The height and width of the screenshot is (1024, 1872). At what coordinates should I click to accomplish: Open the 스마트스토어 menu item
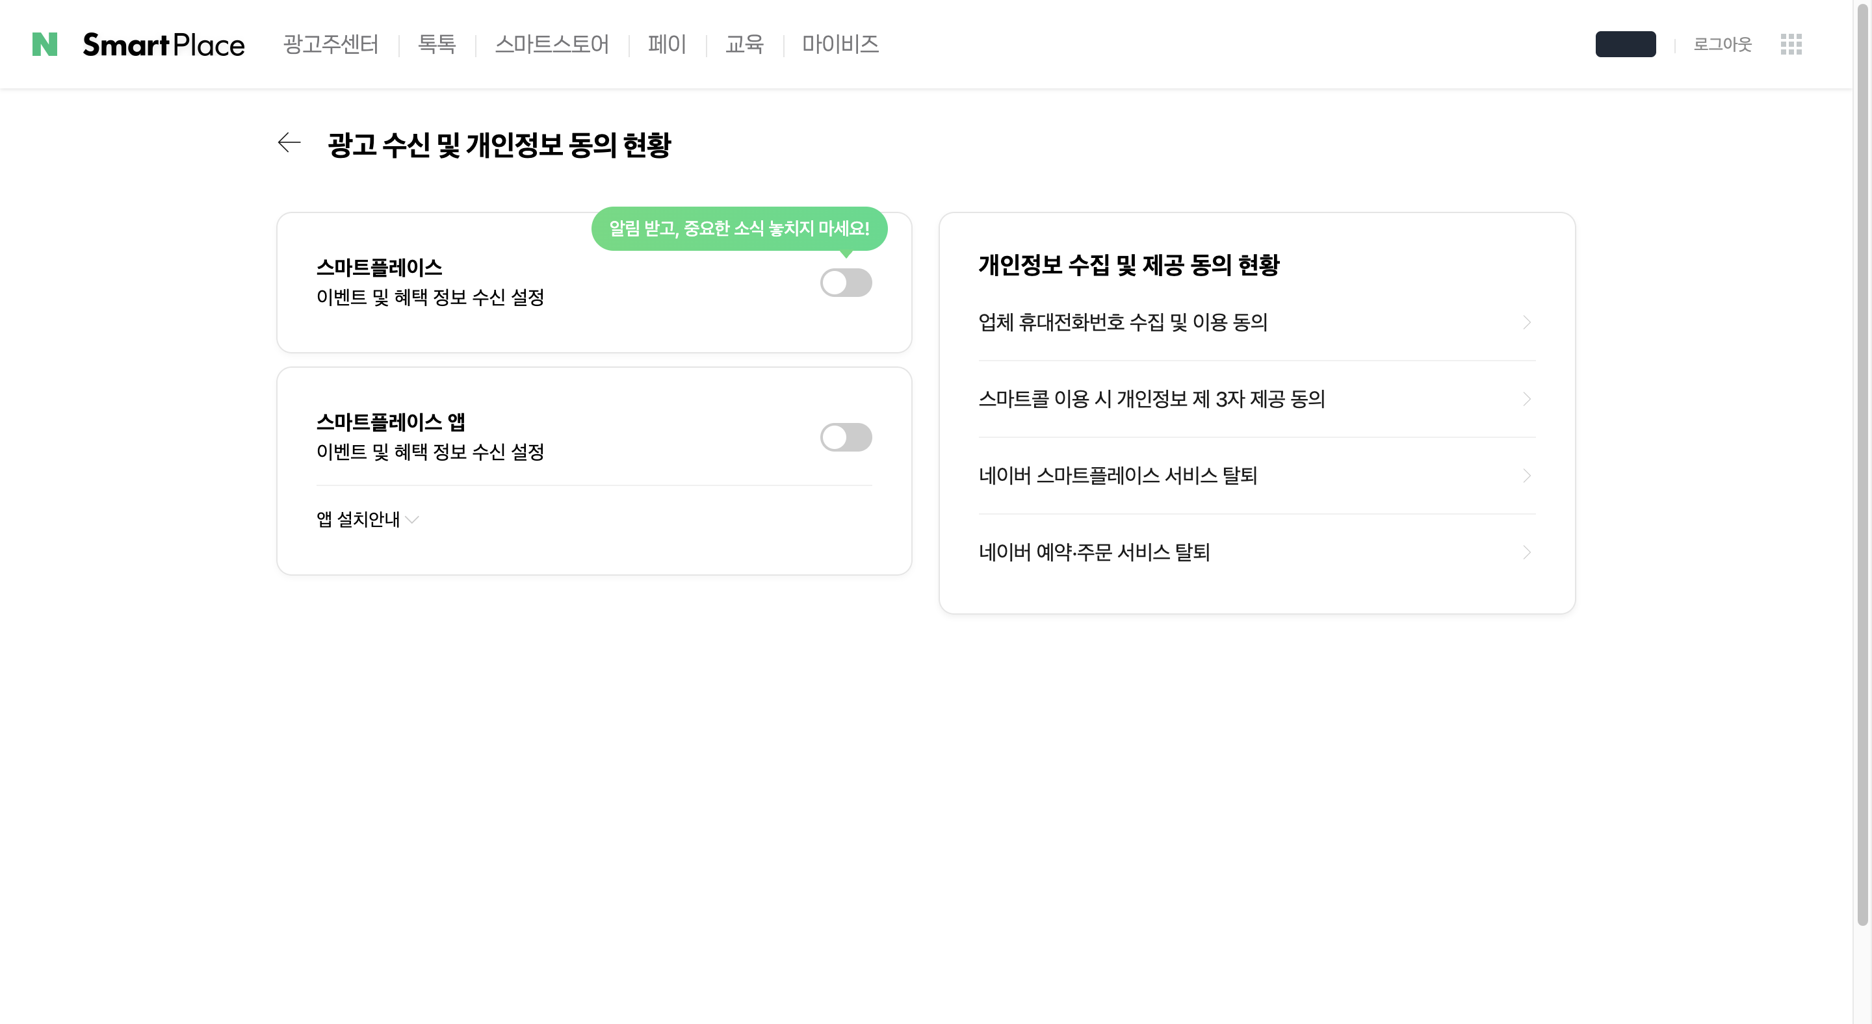pyautogui.click(x=552, y=44)
